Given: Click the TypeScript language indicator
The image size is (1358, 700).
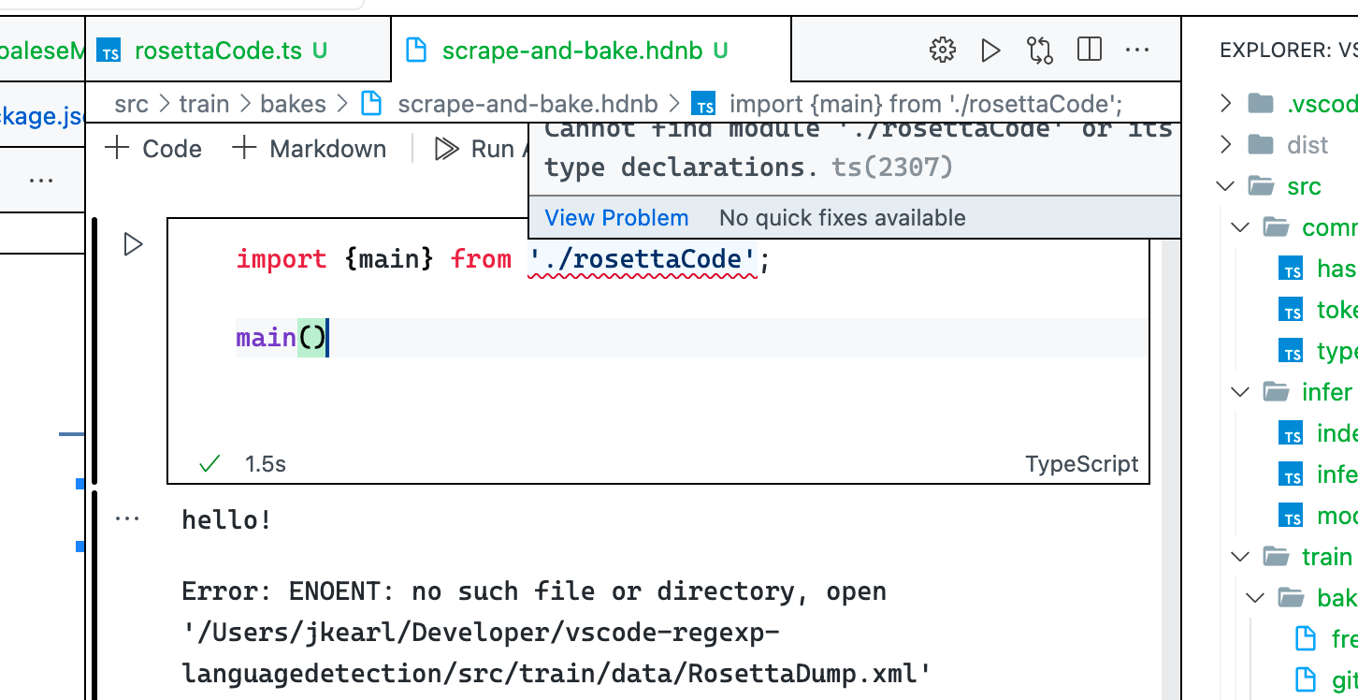Looking at the screenshot, I should 1082,463.
